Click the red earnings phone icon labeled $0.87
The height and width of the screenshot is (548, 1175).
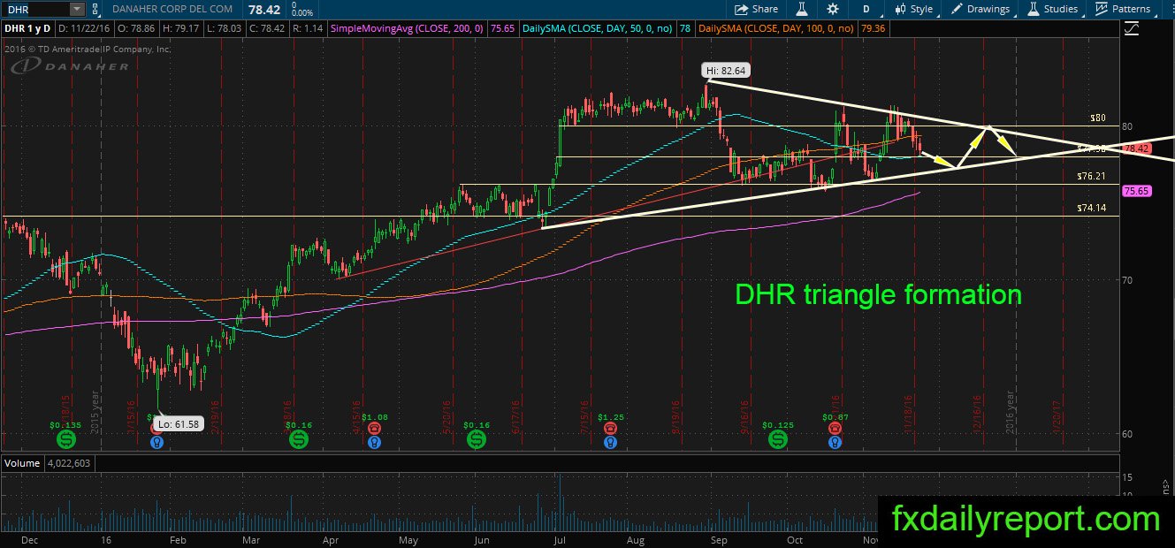(835, 428)
